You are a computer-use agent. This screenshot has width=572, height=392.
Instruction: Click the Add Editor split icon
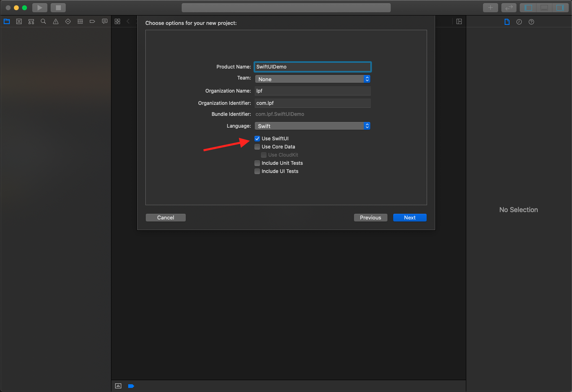coord(459,22)
